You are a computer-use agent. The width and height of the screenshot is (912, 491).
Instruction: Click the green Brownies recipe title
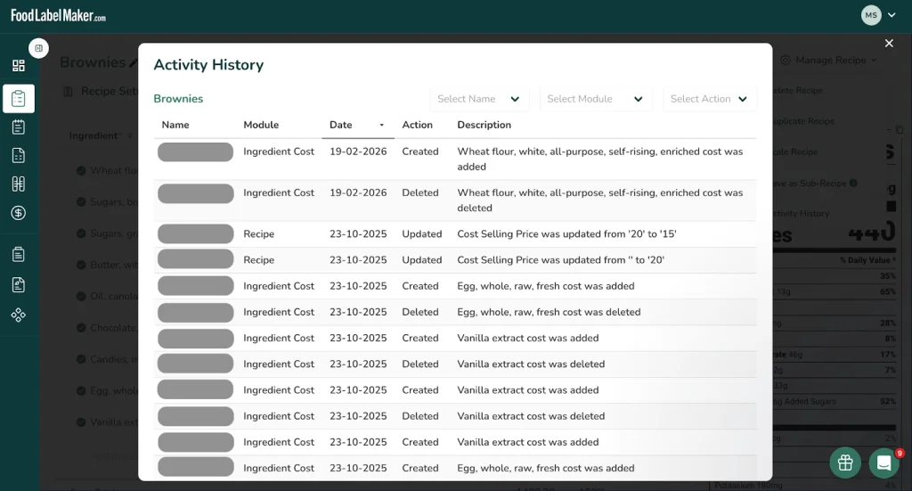[178, 98]
